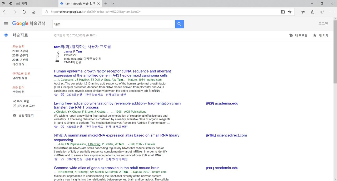Open author J Chiefari profile
This screenshot has height=181, width=337.
click(60, 112)
